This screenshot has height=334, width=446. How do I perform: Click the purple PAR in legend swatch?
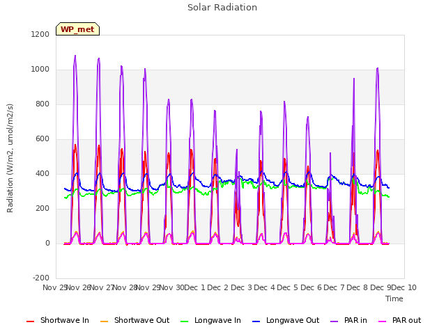[334, 321]
